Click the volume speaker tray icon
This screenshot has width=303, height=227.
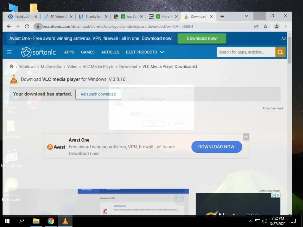click(x=265, y=221)
